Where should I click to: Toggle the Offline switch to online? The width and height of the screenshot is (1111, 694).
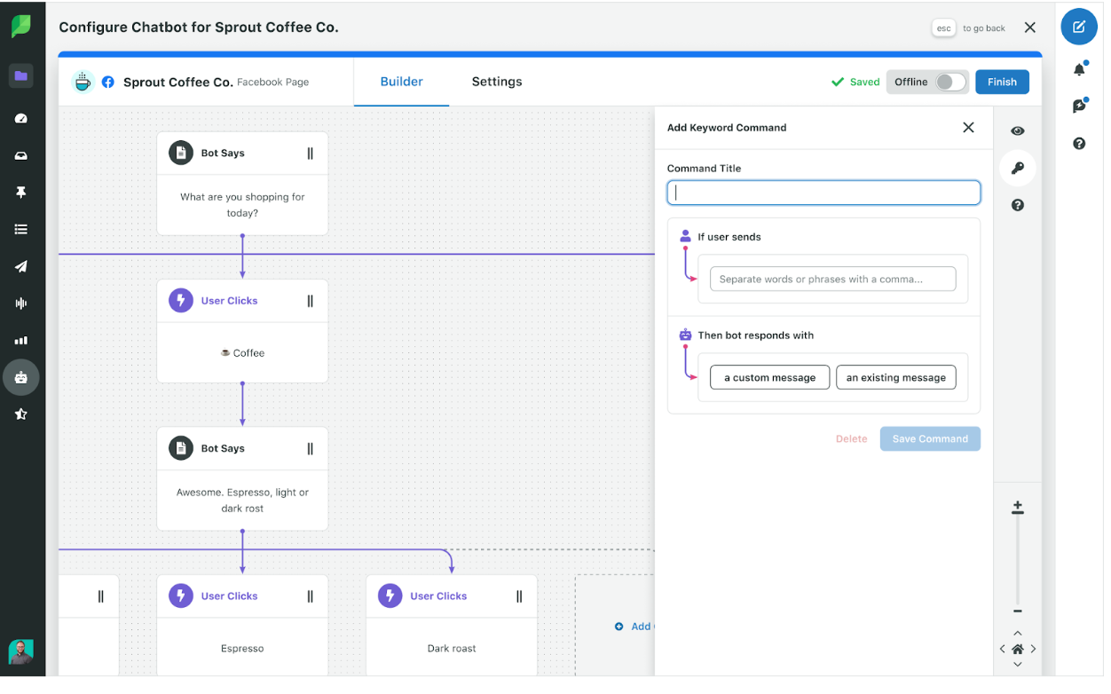click(x=949, y=82)
